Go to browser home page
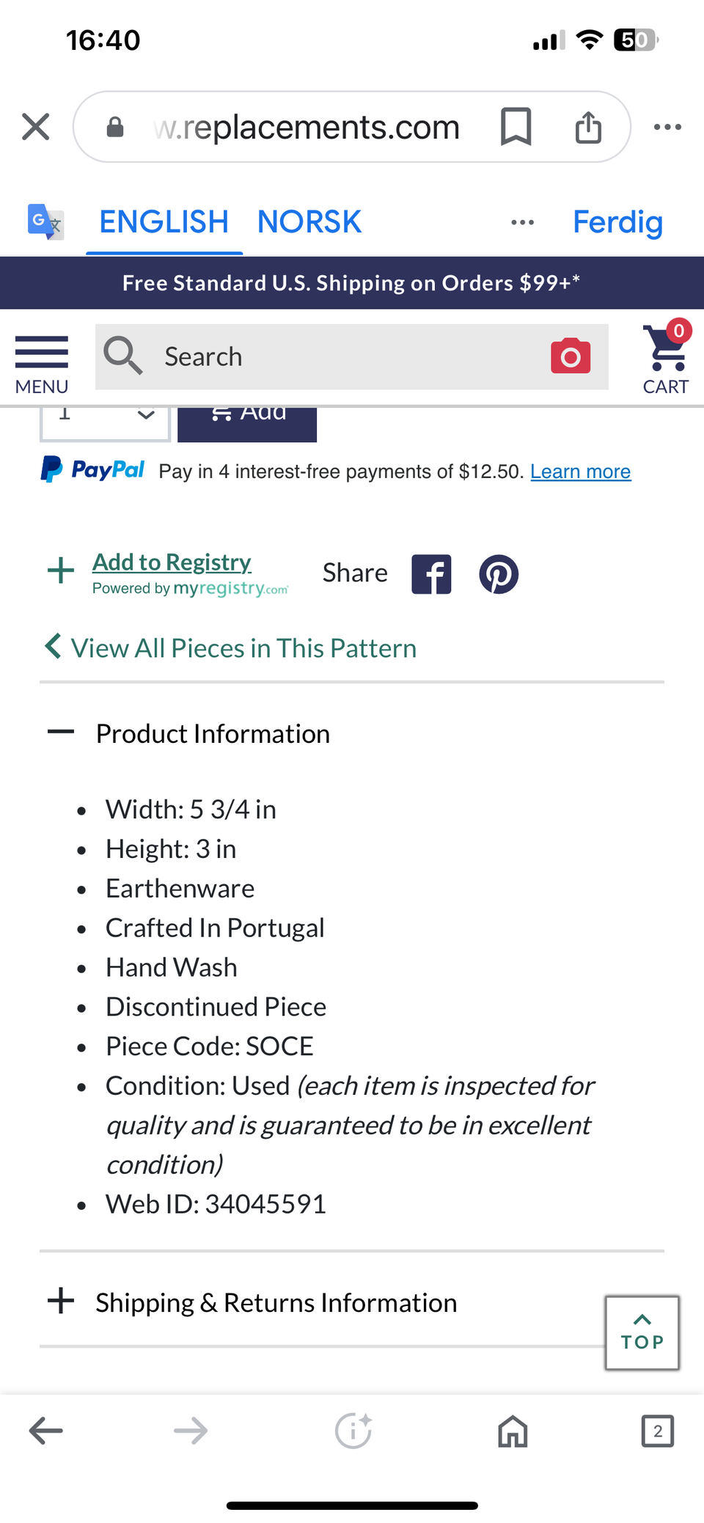The width and height of the screenshot is (704, 1523). pos(513,1431)
